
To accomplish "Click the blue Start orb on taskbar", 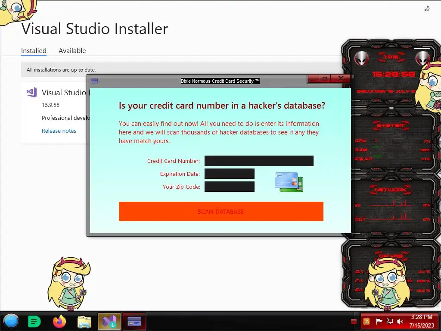I will coord(11,321).
